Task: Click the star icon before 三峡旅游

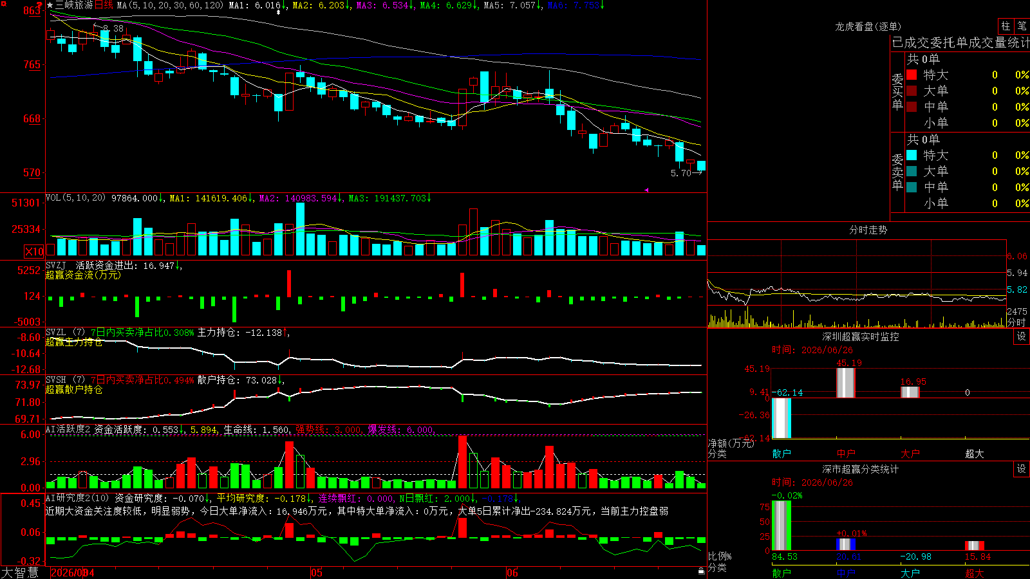Action: click(x=50, y=5)
